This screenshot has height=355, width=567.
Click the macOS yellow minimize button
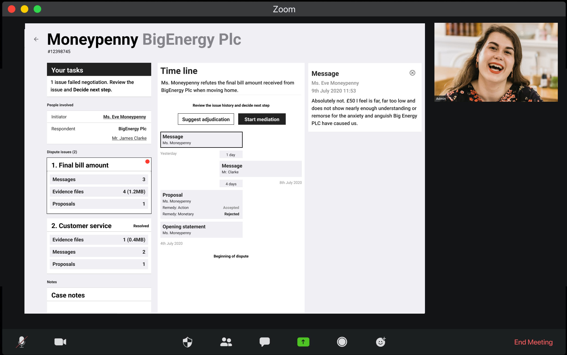point(24,9)
